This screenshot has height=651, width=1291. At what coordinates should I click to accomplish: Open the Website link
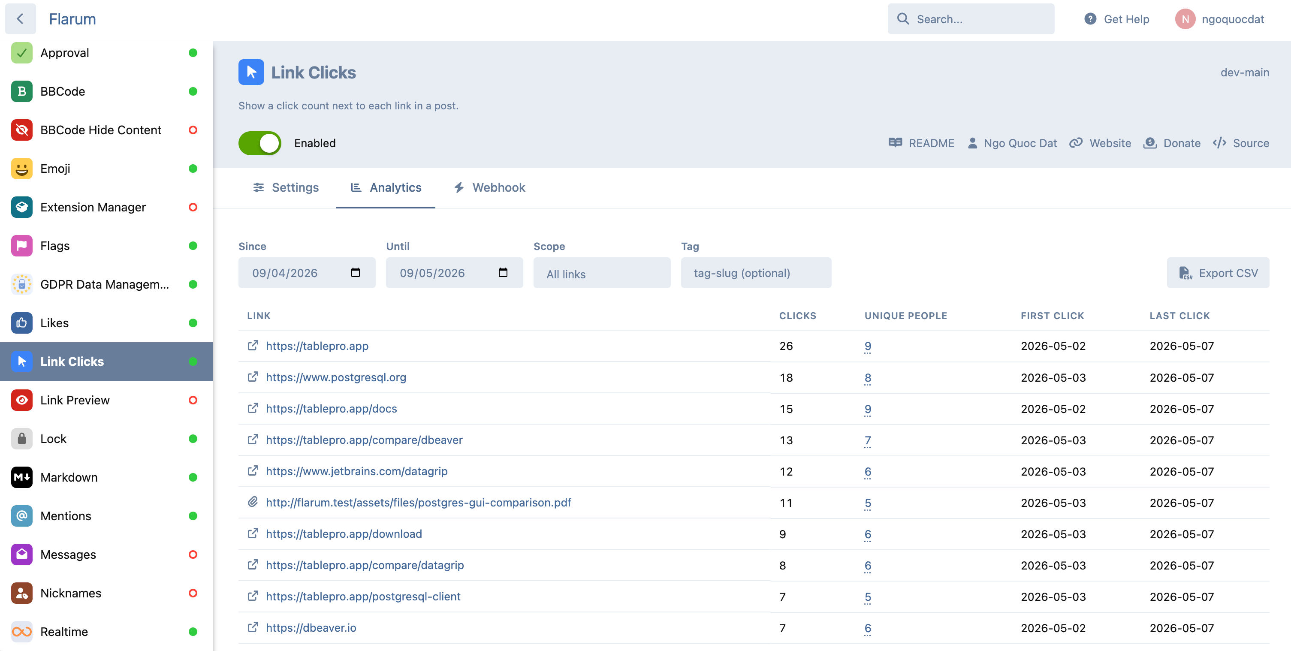(1100, 143)
